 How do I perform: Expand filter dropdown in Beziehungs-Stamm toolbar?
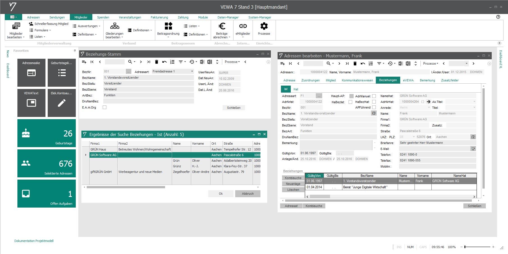point(185,62)
